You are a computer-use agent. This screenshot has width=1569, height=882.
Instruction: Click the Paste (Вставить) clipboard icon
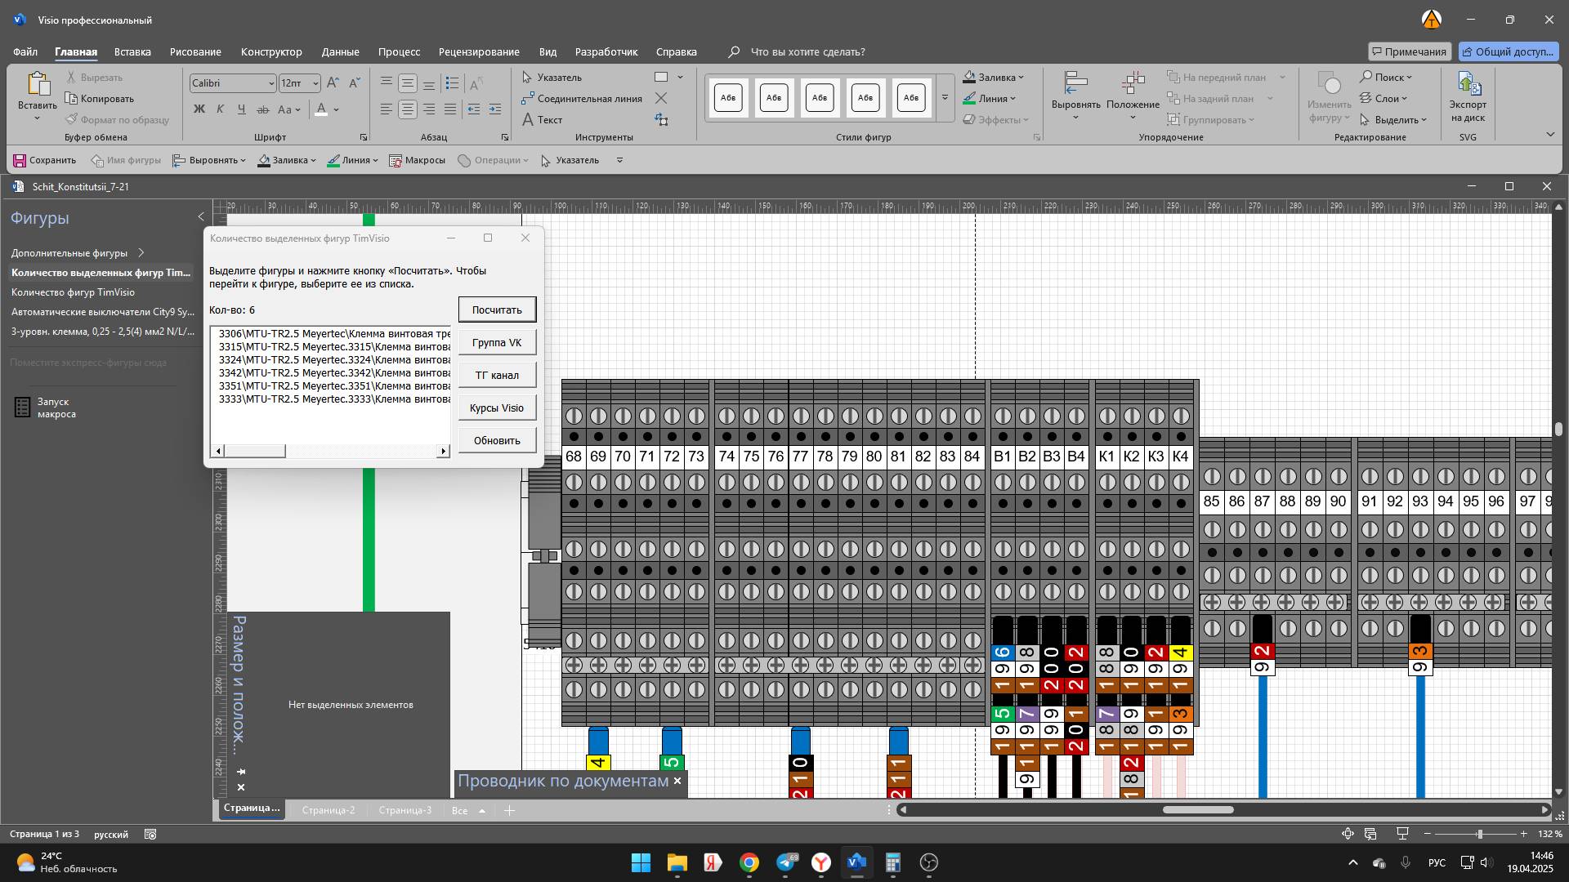(x=37, y=84)
